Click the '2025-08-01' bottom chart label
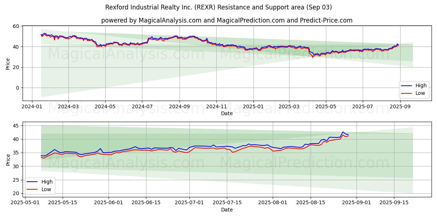The width and height of the screenshot is (437, 218). (273, 203)
